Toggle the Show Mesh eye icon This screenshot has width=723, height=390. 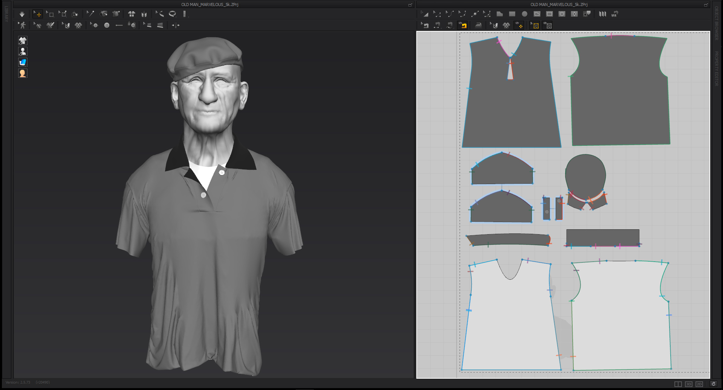(x=547, y=25)
